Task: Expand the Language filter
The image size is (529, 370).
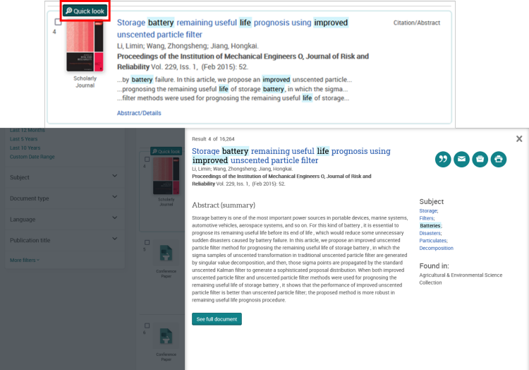Action: point(114,219)
